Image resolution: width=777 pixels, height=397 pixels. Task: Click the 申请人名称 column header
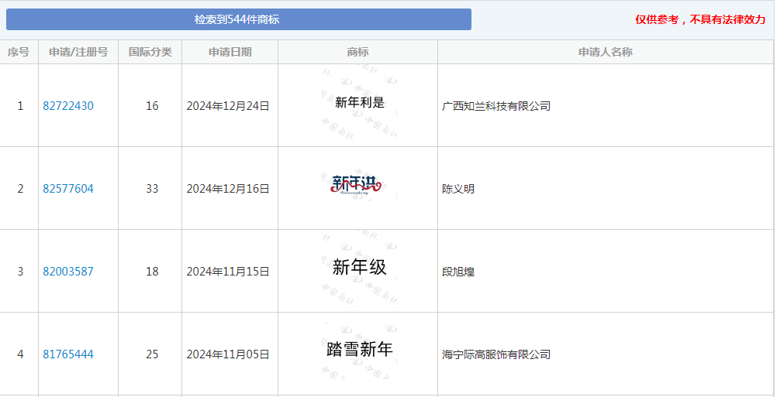point(606,52)
